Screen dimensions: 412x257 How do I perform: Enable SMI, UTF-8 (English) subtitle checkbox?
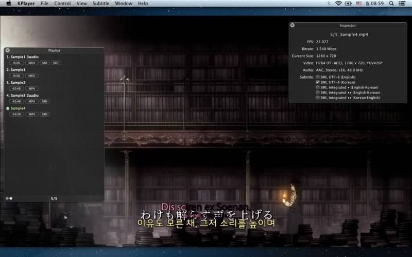(x=318, y=77)
